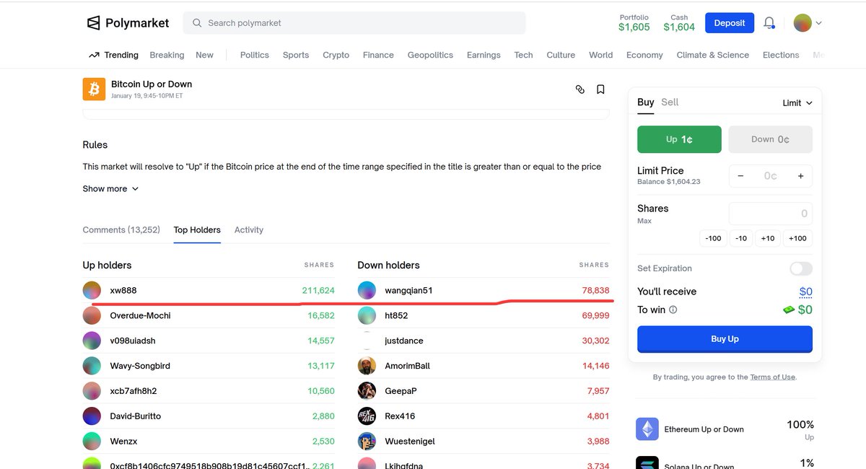This screenshot has height=469, width=866.
Task: Open the Limit order type dropdown
Action: 797,103
